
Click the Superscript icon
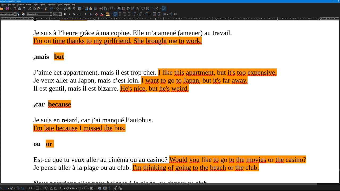tap(86, 14)
